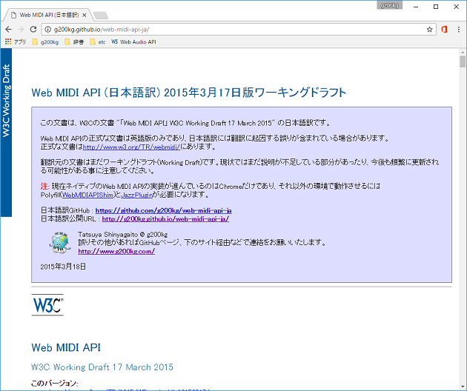Viewport: 467px width, 391px height.
Task: Close the Web MIDI API tab
Action: (84, 14)
